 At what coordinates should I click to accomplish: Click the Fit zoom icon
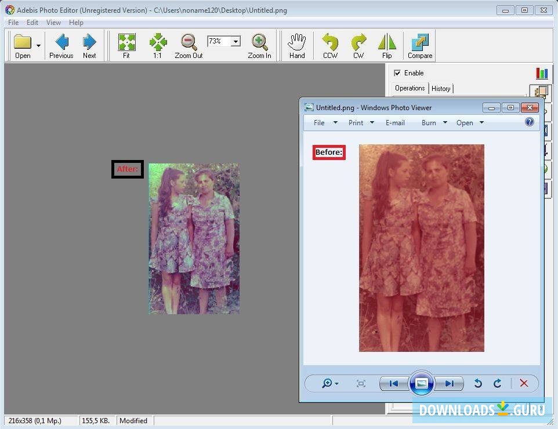click(126, 45)
